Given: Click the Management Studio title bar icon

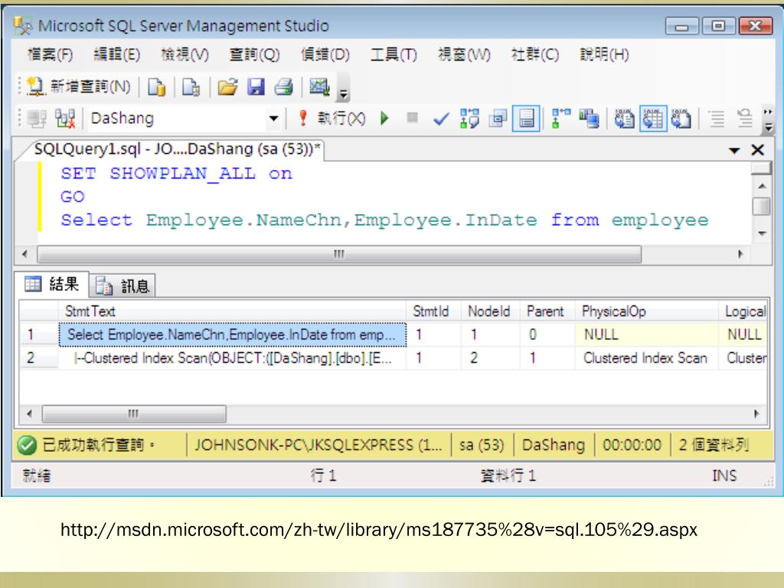Looking at the screenshot, I should [x=23, y=25].
